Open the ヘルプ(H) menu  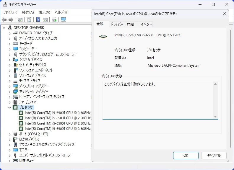tap(62, 12)
